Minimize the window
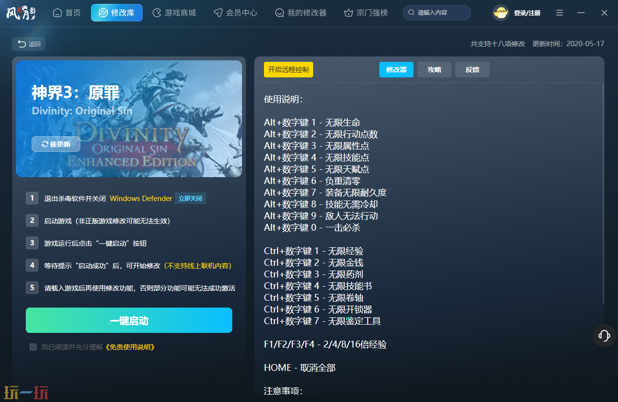This screenshot has height=402, width=618. [581, 13]
